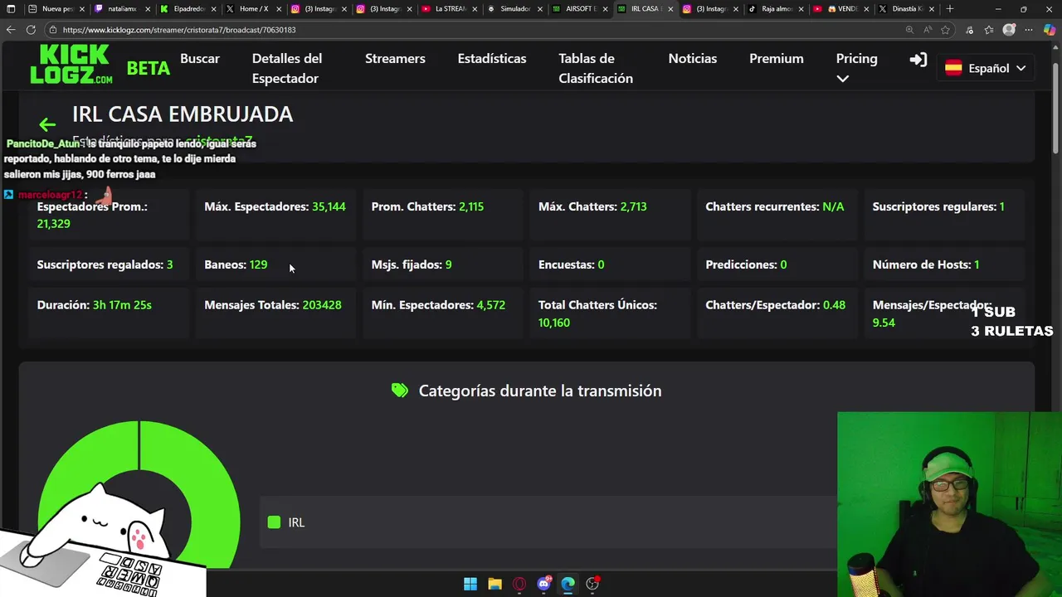
Task: Click the zoom magnifier icon in address bar
Action: [909, 30]
